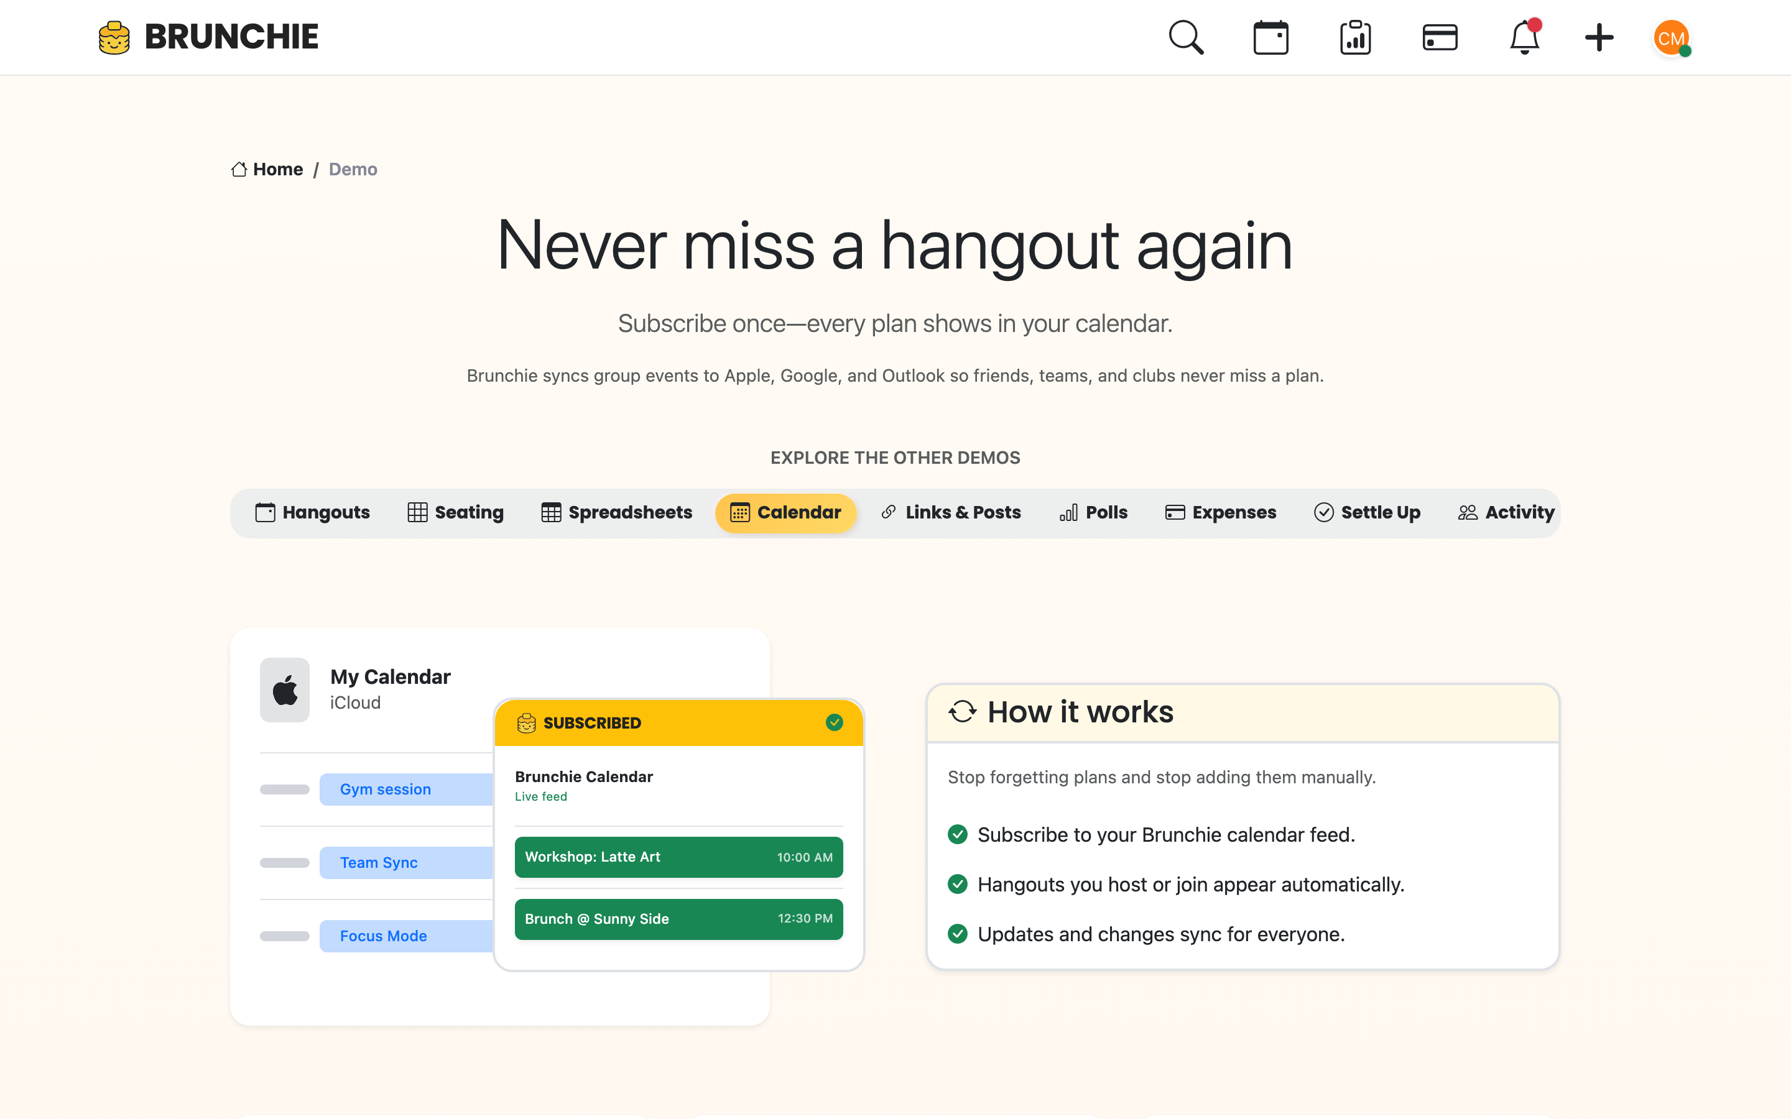Click the sync arrows icon by How it works
The width and height of the screenshot is (1791, 1119).
pos(962,711)
